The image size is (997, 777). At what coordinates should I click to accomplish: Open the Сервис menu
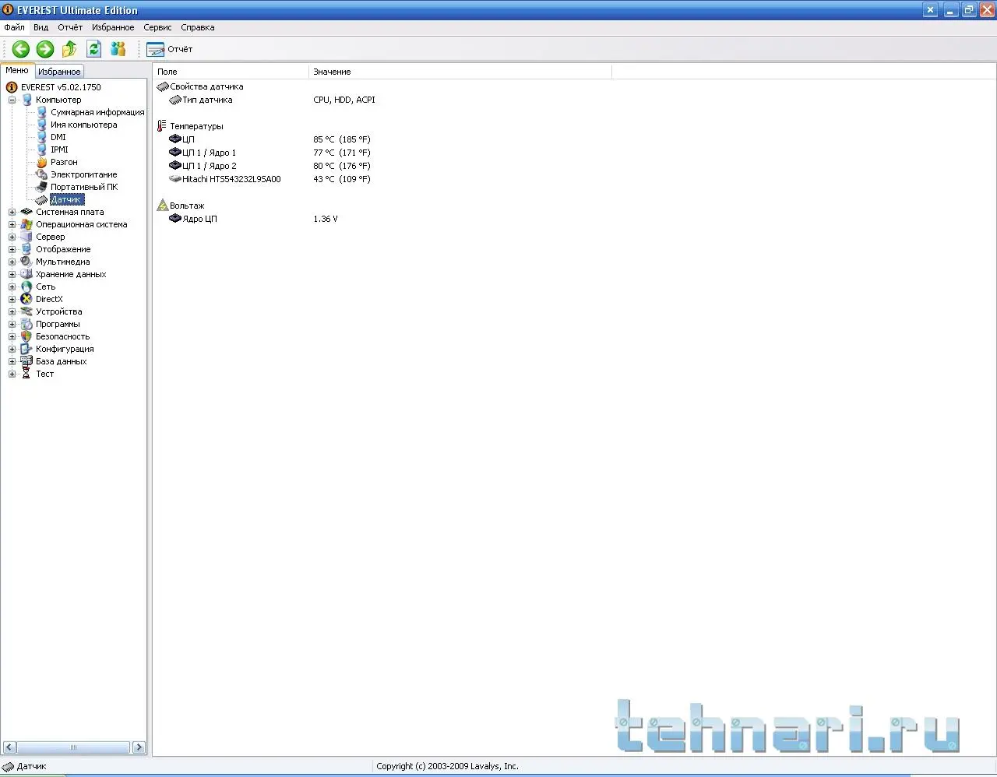(x=157, y=27)
